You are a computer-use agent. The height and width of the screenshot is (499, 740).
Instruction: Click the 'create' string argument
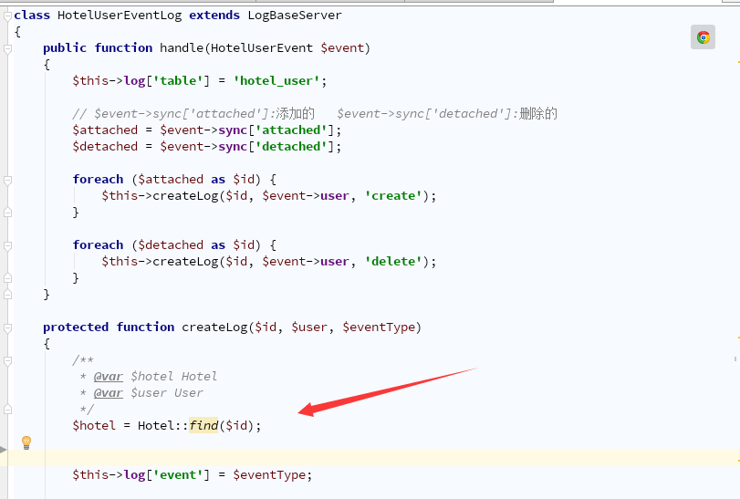[x=393, y=196]
